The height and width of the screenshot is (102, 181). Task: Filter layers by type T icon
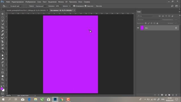coord(166,16)
